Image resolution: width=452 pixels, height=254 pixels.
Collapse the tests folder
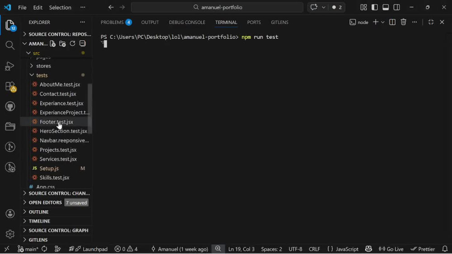coord(56,75)
